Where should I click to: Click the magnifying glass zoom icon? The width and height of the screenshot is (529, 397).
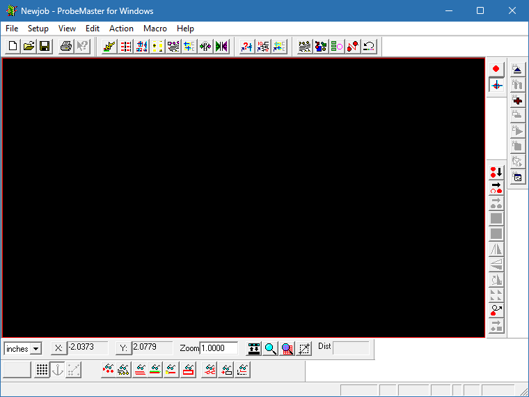270,348
